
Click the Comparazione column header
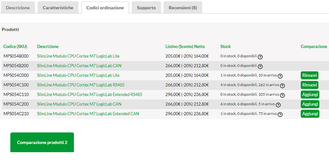coord(314,46)
